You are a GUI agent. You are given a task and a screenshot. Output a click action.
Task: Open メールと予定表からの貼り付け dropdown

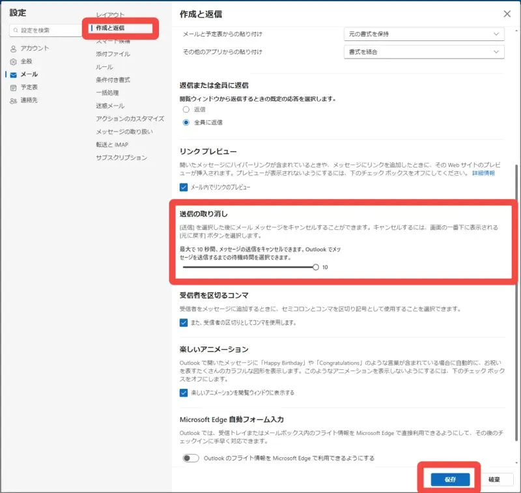point(424,34)
